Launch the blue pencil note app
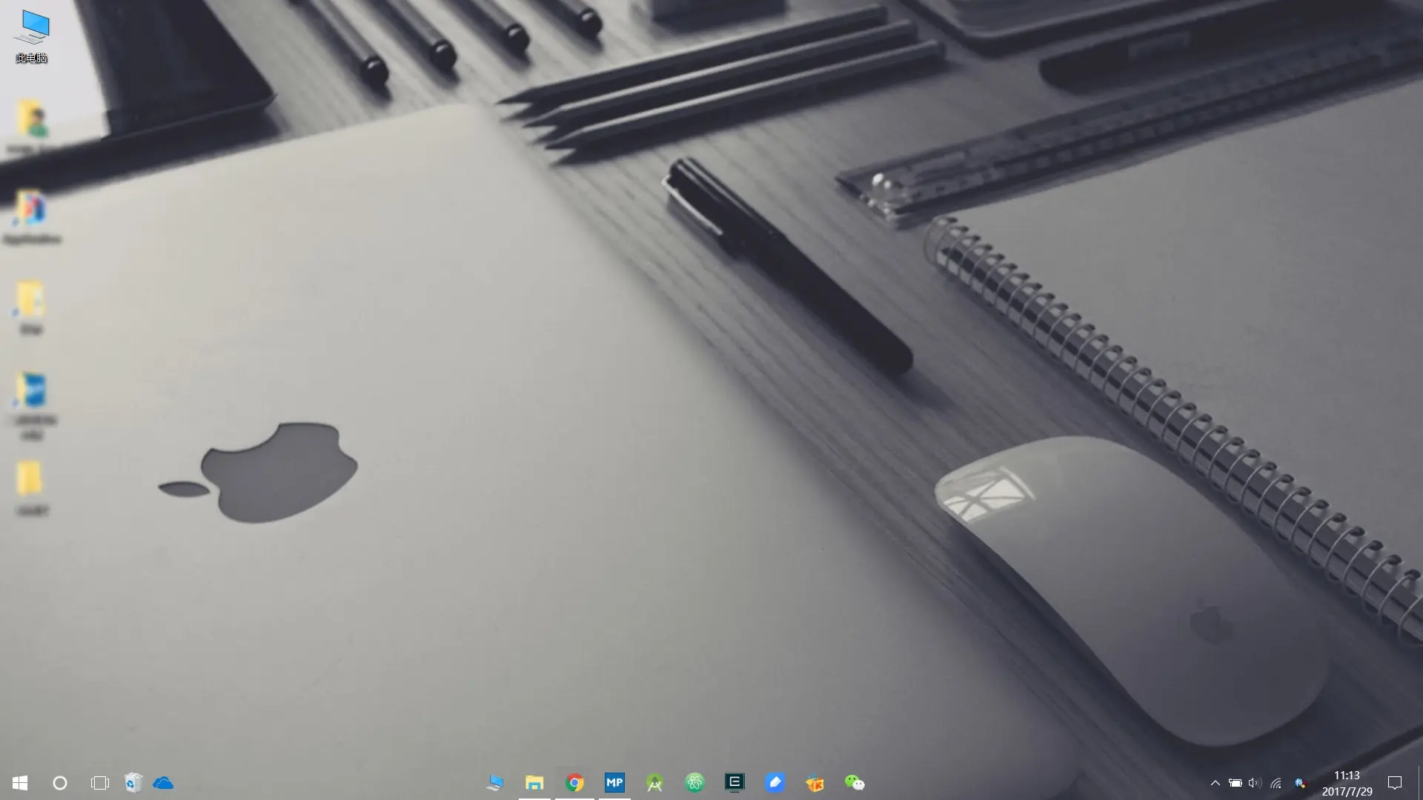Image resolution: width=1423 pixels, height=800 pixels. [x=774, y=783]
